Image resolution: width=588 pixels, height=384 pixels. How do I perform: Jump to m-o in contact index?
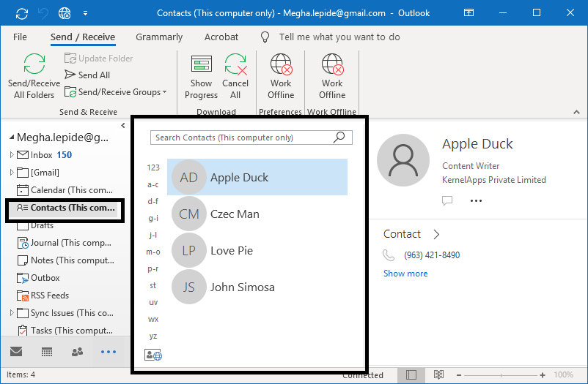[x=153, y=252]
